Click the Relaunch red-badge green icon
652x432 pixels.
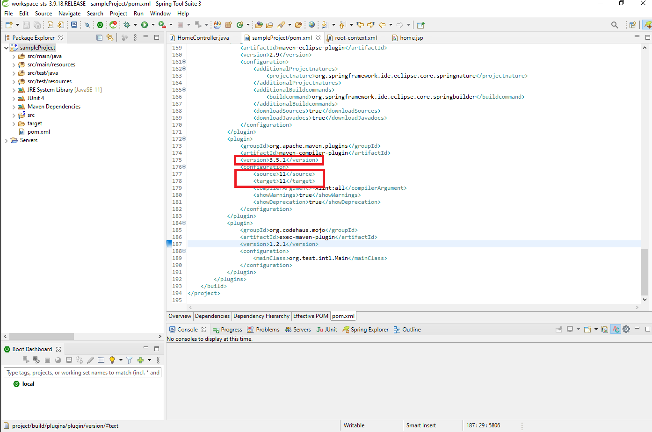click(113, 25)
